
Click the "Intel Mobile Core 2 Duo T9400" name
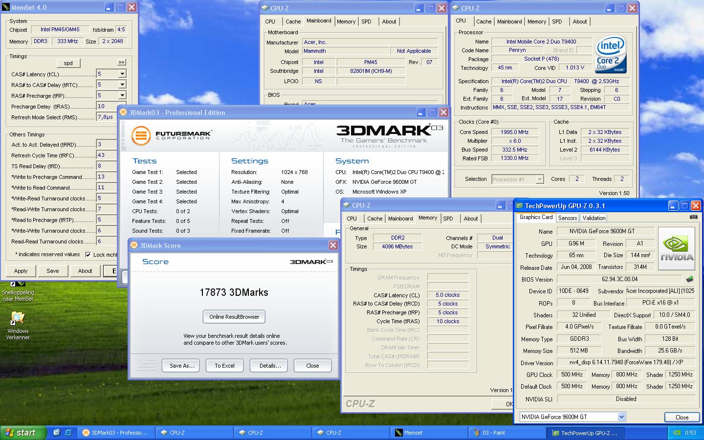point(541,42)
